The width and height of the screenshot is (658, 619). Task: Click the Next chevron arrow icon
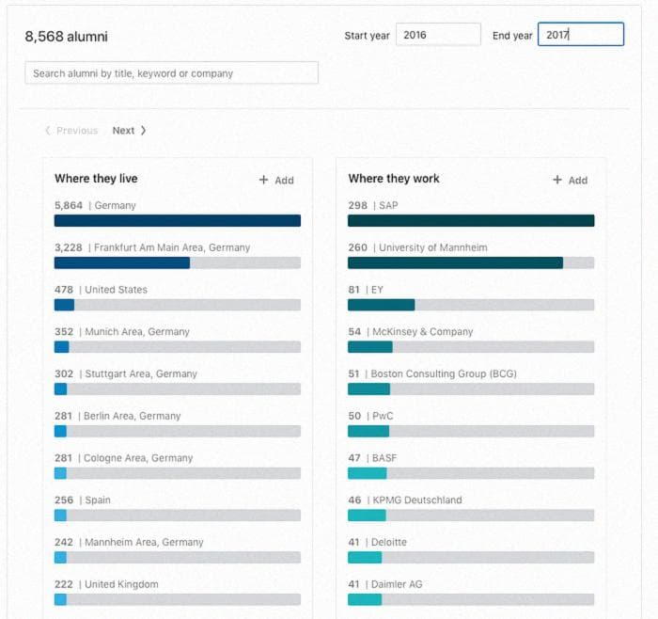tap(143, 131)
